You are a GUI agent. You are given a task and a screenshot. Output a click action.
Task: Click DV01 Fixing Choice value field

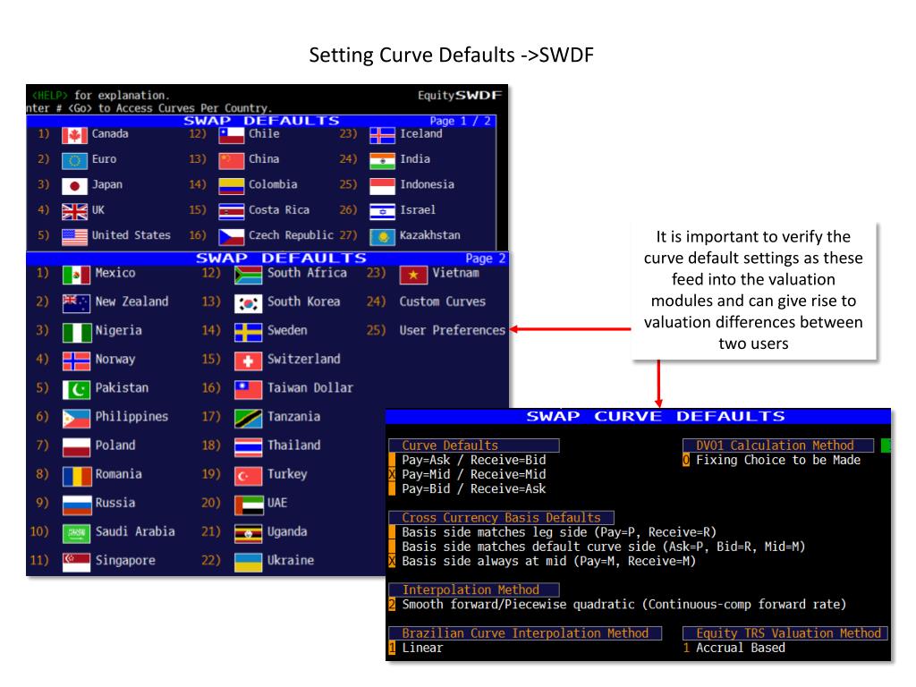(686, 461)
